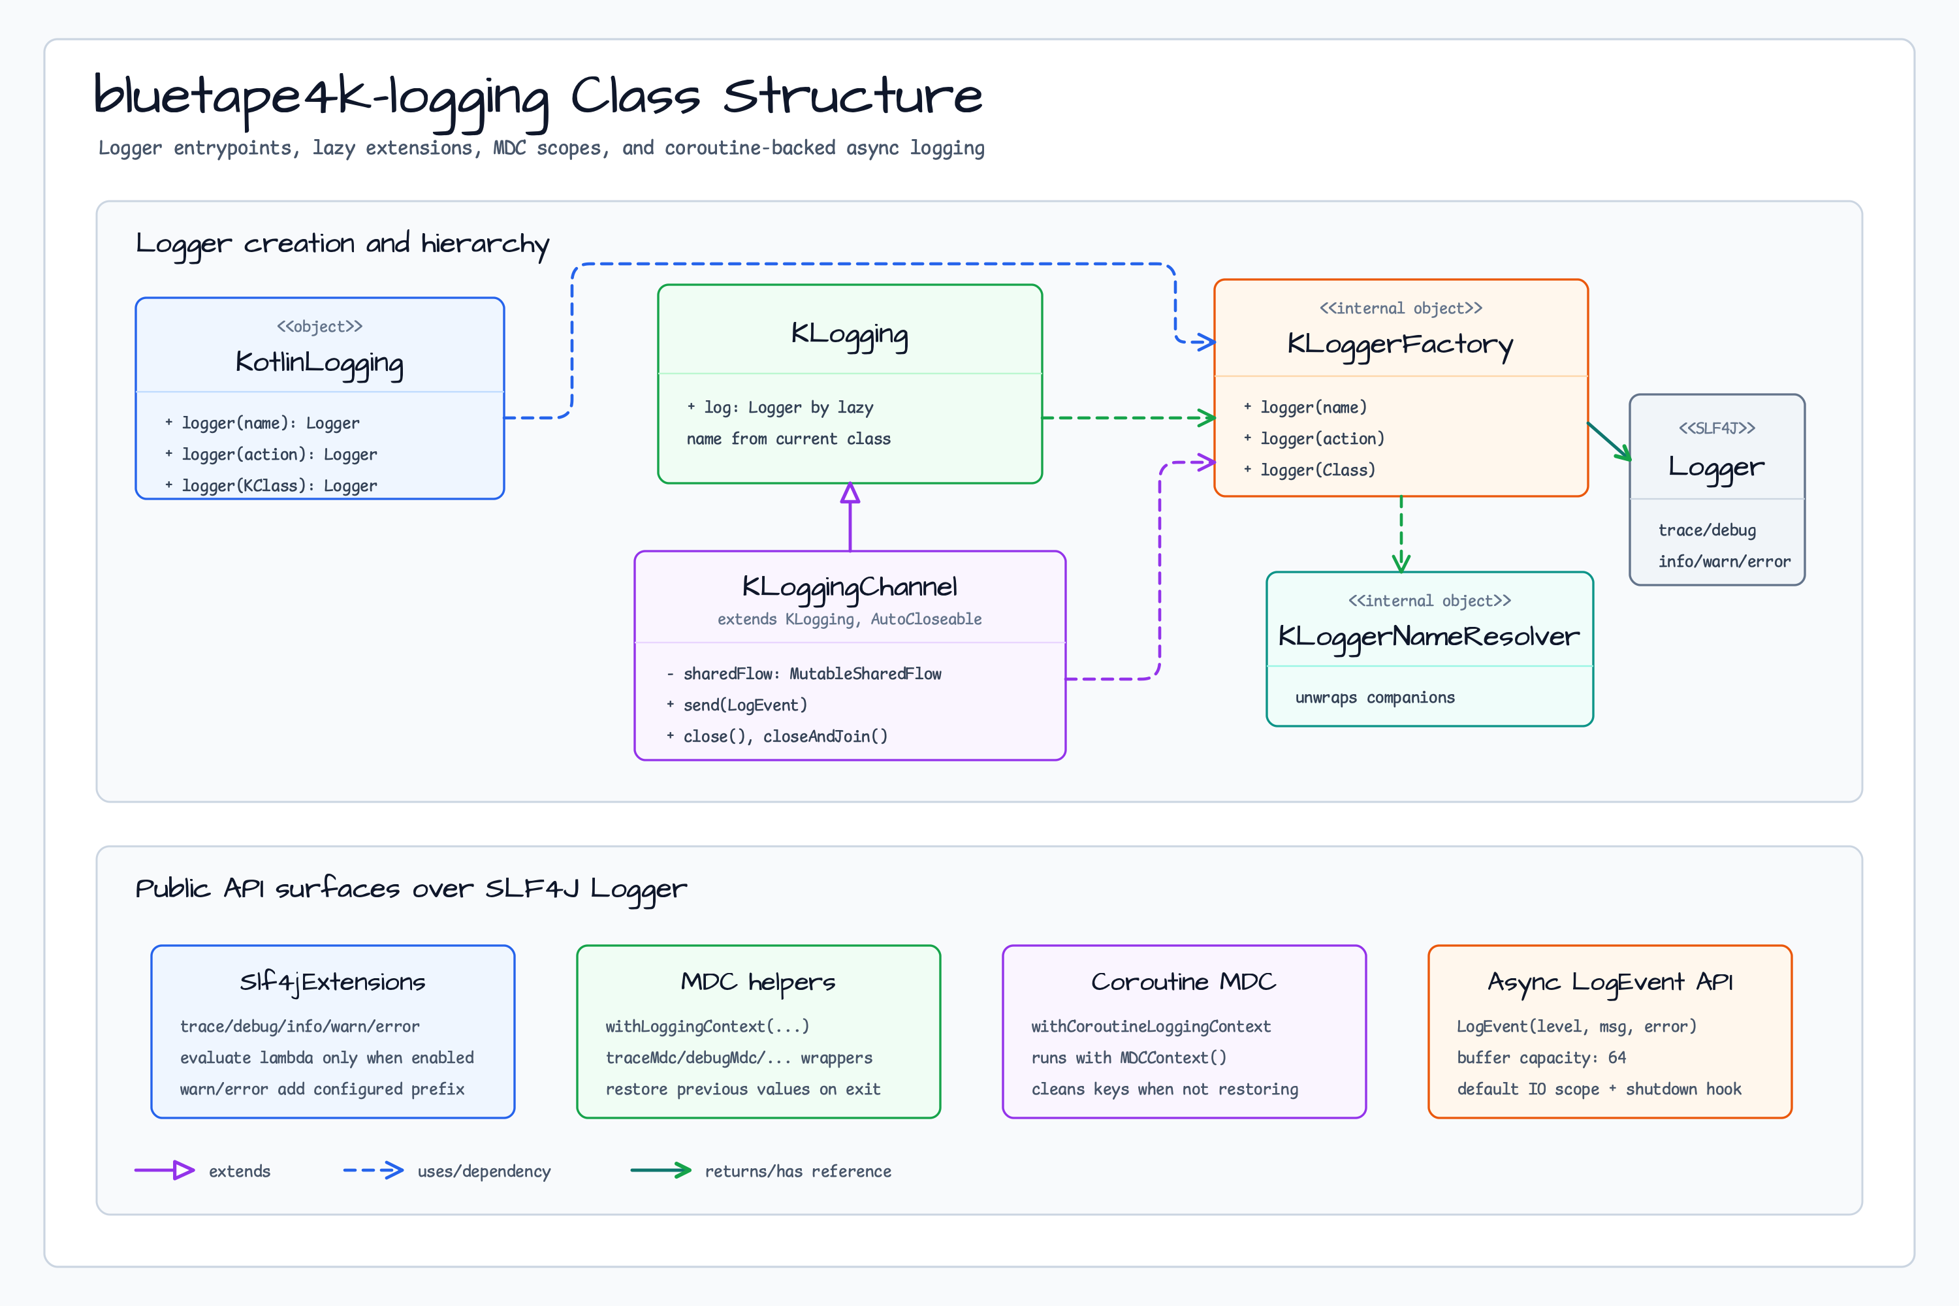
Task: Select '+ logger(action): Logger' in KotlinLogging
Action: (x=271, y=454)
